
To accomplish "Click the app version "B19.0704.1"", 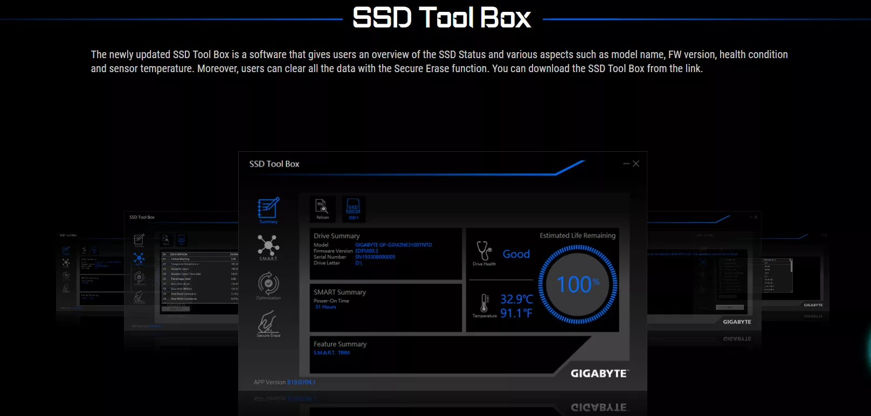I will [x=301, y=382].
